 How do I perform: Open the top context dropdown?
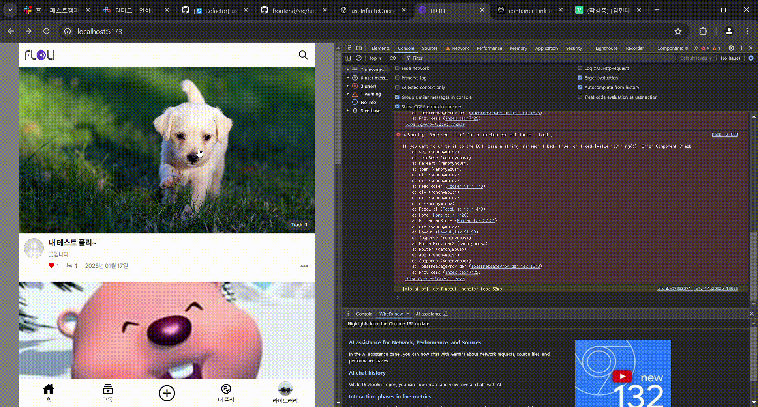coord(375,58)
